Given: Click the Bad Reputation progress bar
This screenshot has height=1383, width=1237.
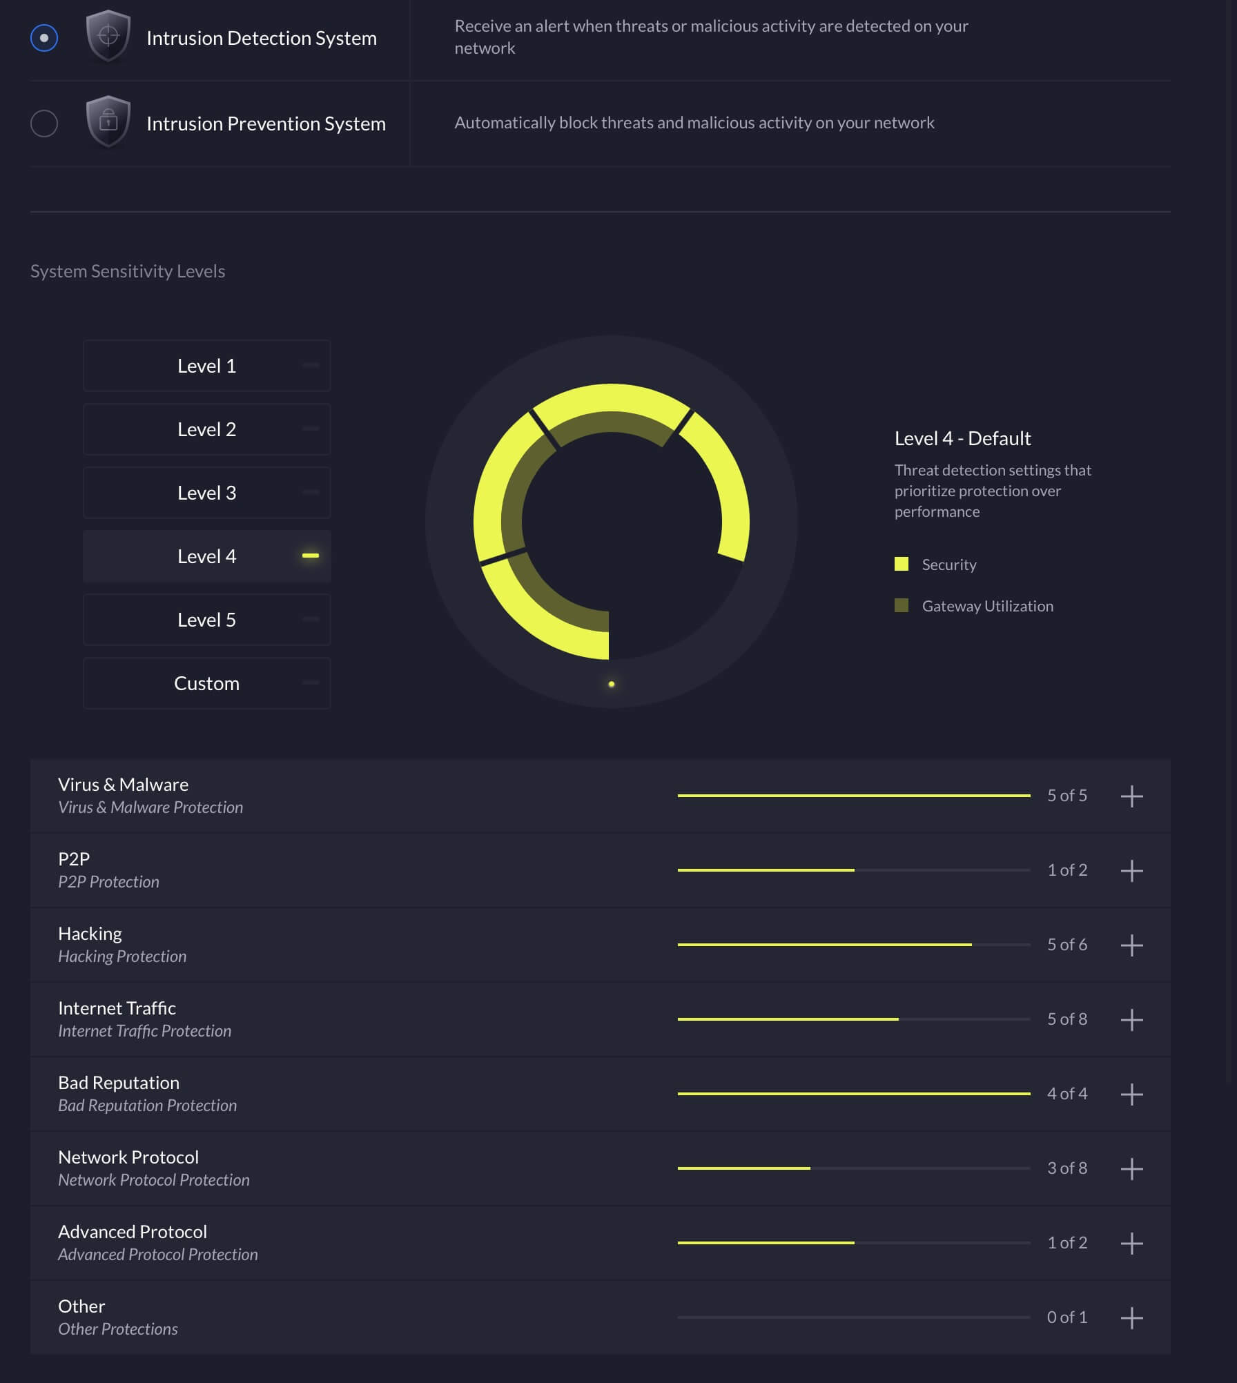Looking at the screenshot, I should coord(854,1094).
